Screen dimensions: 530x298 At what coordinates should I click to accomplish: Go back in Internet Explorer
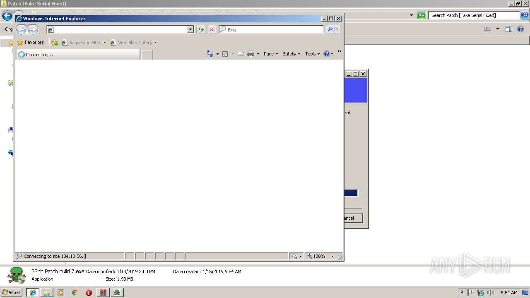21,29
